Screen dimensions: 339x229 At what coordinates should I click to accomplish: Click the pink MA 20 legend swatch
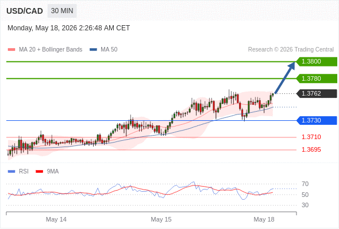click(x=11, y=50)
